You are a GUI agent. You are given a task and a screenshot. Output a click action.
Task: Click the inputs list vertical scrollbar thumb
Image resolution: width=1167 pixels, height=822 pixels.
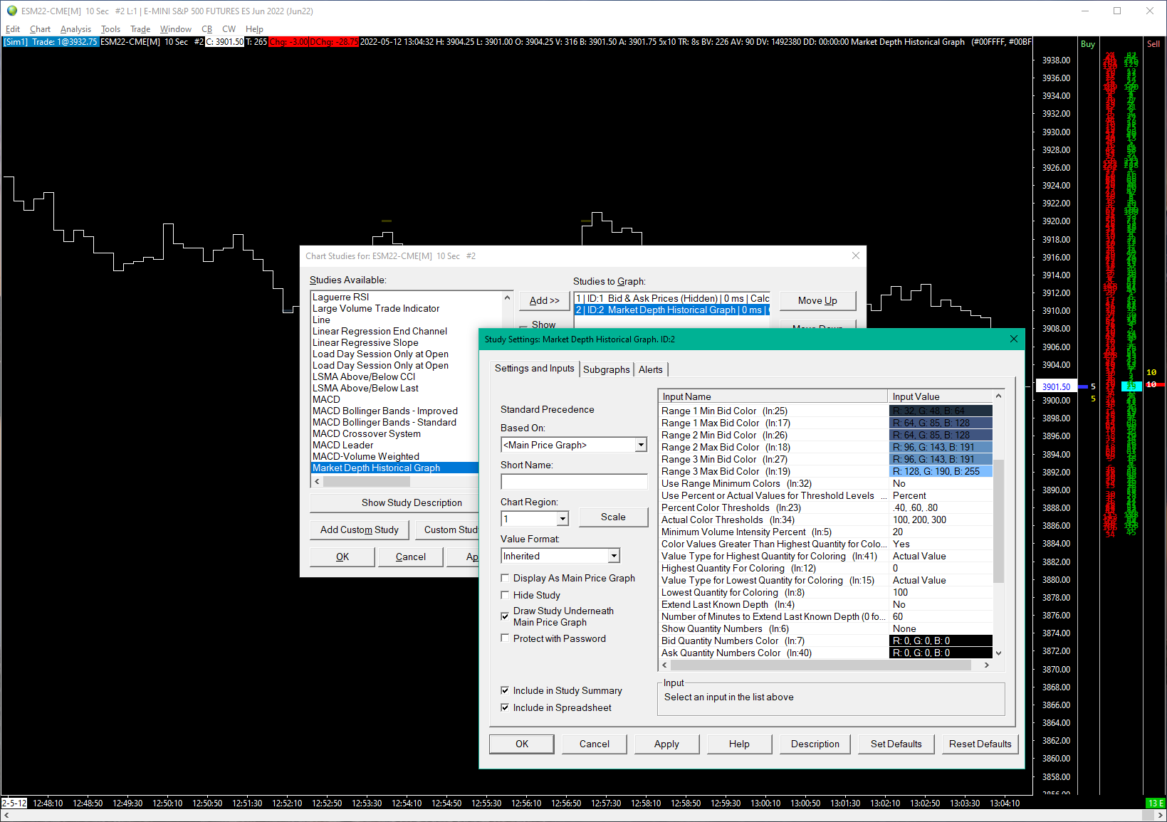pyautogui.click(x=998, y=521)
